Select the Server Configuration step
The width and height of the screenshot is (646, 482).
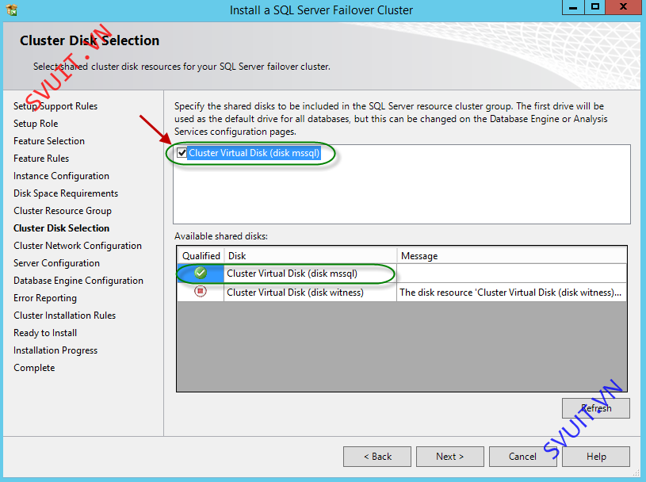(x=57, y=263)
